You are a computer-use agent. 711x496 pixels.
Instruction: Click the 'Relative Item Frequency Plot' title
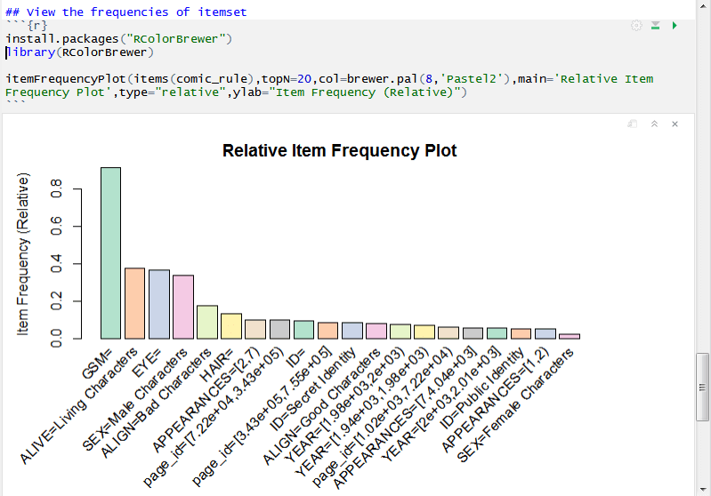339,151
